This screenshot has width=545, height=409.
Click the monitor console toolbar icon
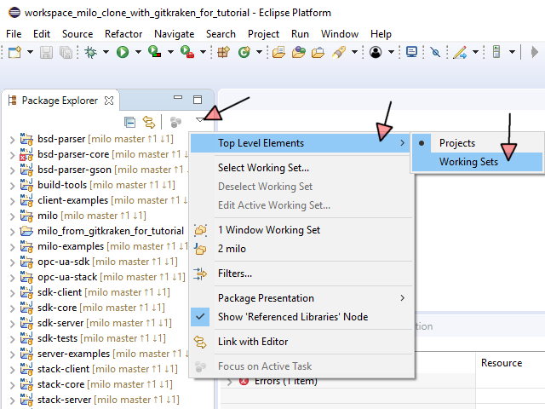click(x=411, y=52)
